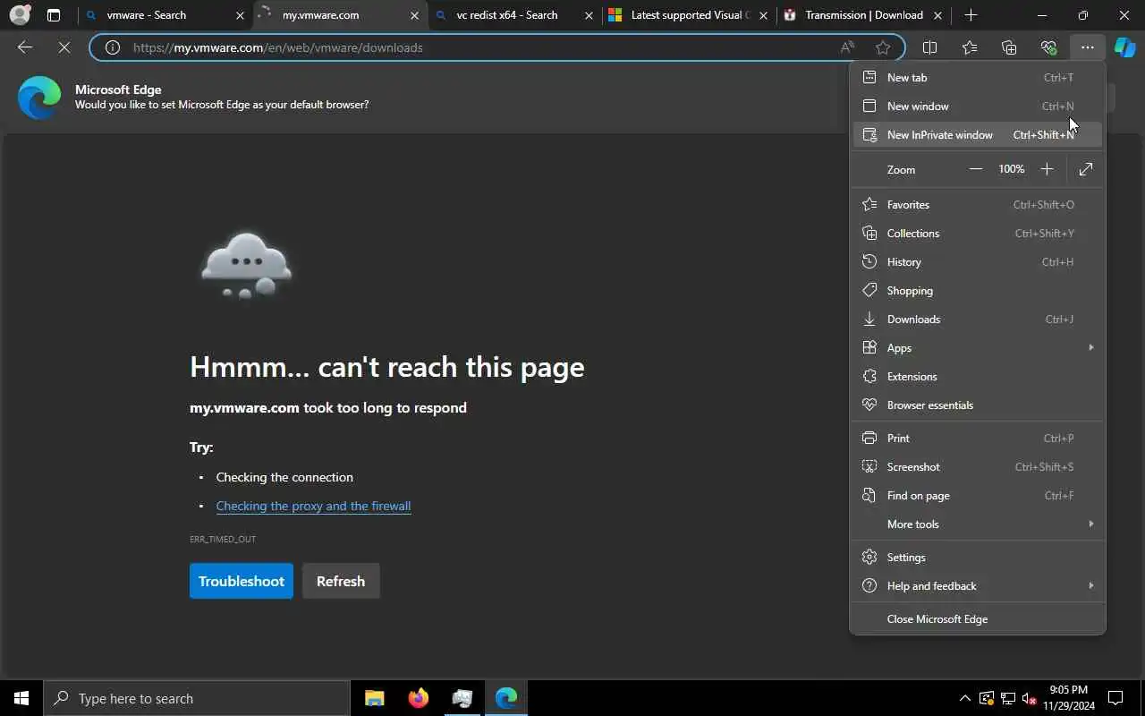Open Copilot icon in toolbar
This screenshot has height=716, width=1145.
point(1124,47)
